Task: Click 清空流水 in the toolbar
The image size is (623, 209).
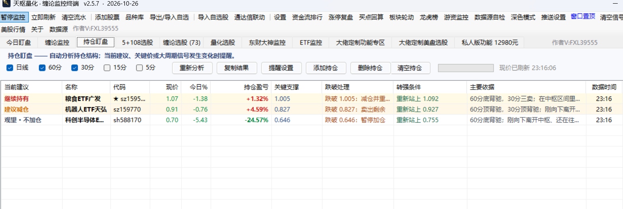Action: (x=74, y=17)
